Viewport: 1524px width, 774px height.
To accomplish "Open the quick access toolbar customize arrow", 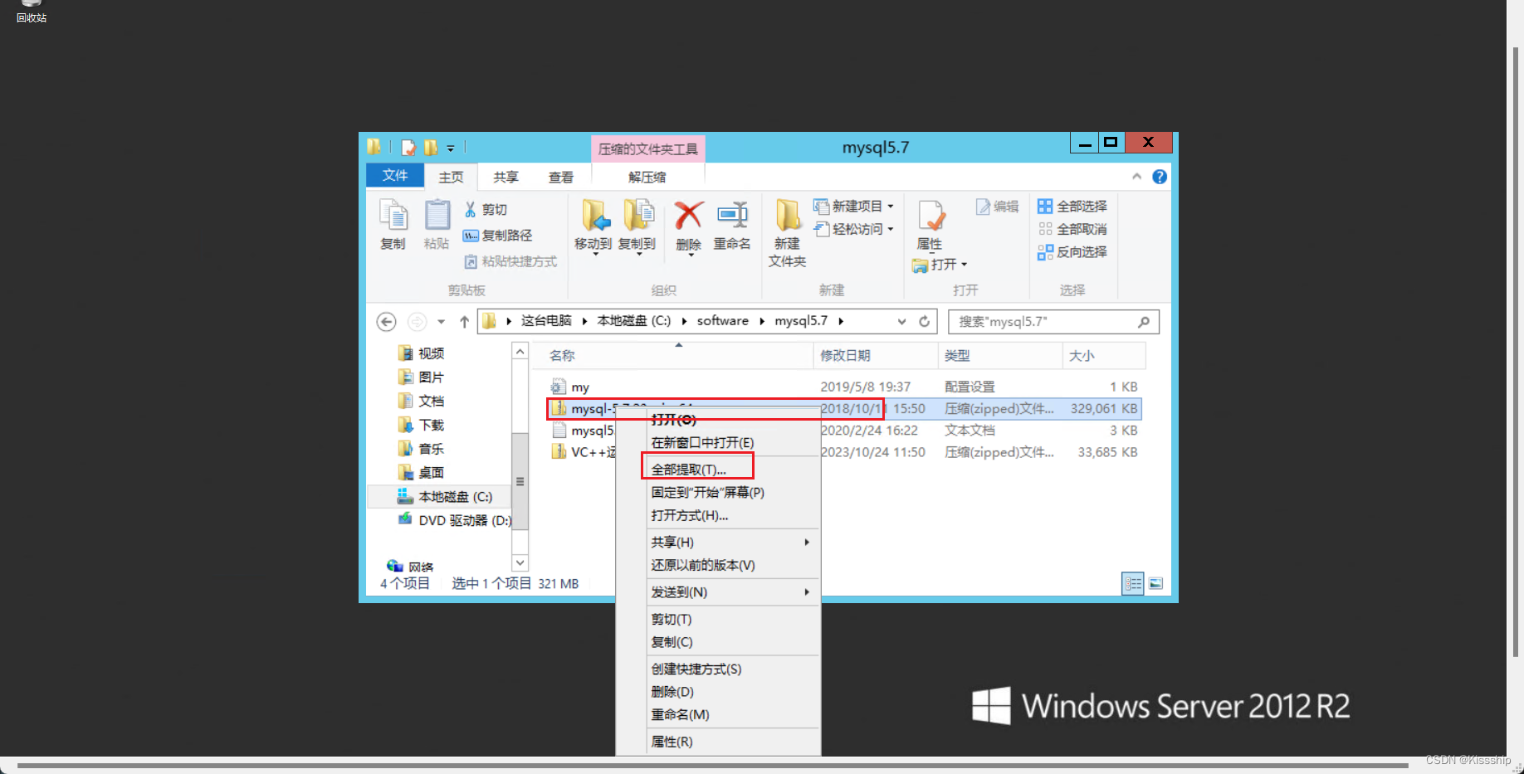I will pyautogui.click(x=451, y=148).
